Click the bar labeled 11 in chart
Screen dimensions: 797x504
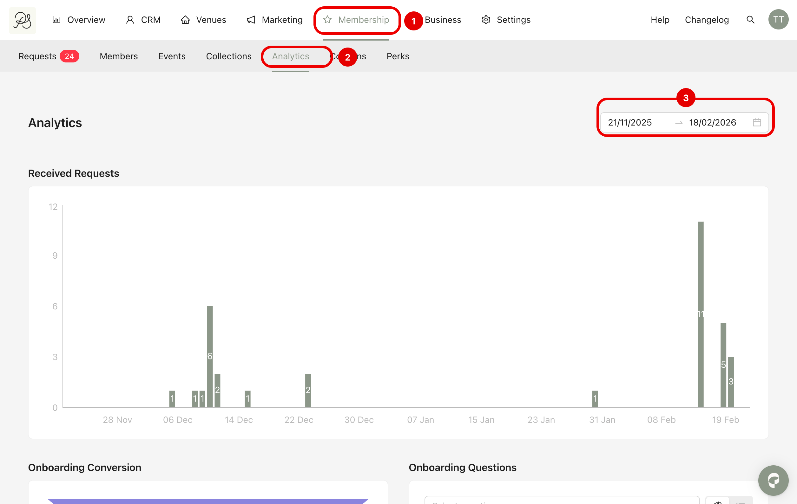700,314
